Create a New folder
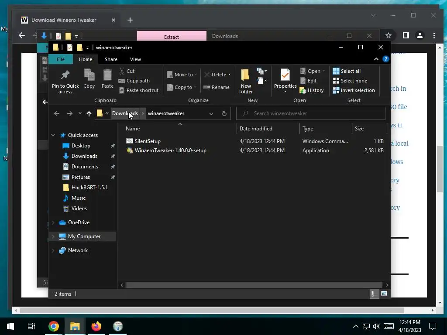The height and width of the screenshot is (335, 447). [x=245, y=81]
